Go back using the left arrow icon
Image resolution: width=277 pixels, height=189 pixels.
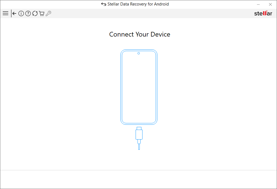tap(14, 13)
